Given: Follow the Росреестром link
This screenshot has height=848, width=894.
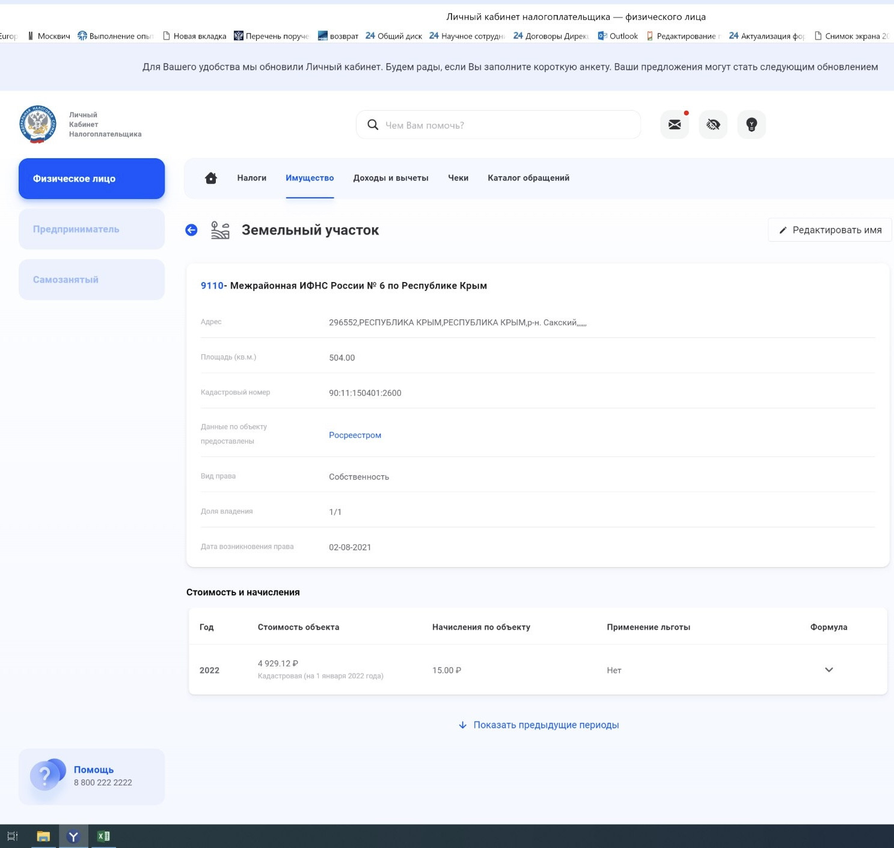Looking at the screenshot, I should click(x=355, y=435).
